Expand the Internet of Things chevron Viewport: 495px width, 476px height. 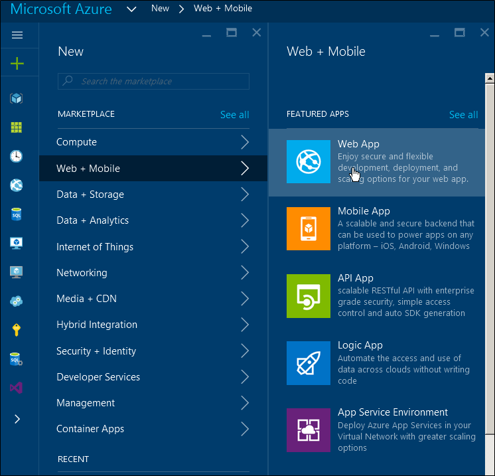click(245, 246)
